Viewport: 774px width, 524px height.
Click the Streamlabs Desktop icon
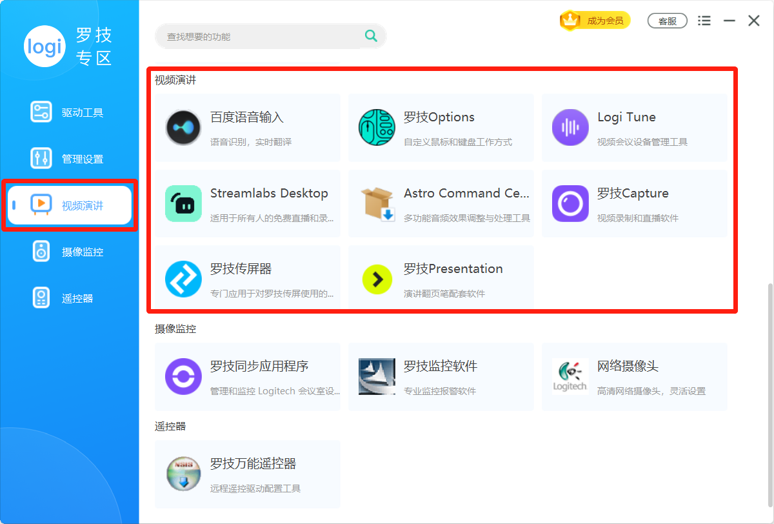183,204
